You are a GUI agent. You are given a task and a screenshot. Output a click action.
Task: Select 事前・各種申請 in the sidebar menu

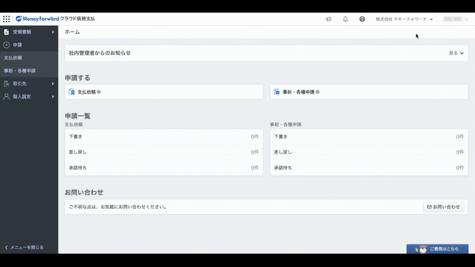tap(20, 71)
